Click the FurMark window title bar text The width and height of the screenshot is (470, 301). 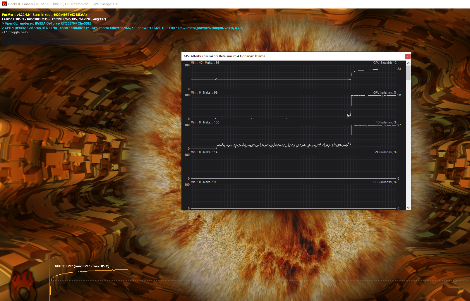pyautogui.click(x=63, y=4)
